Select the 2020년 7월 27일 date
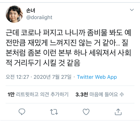 click(52, 77)
